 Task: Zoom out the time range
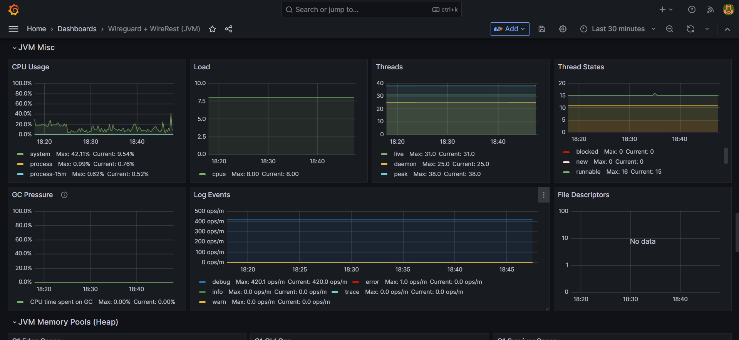pos(670,29)
